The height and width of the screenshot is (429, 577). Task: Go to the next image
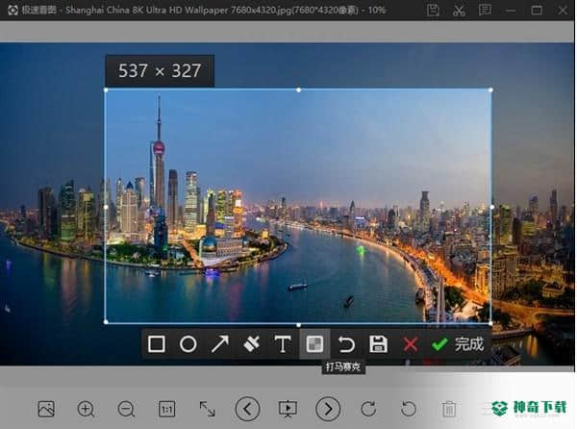(x=328, y=409)
